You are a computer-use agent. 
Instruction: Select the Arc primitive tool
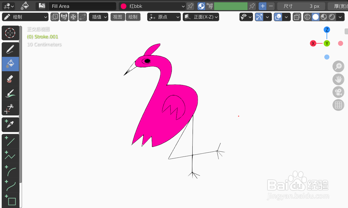[x=10, y=171]
